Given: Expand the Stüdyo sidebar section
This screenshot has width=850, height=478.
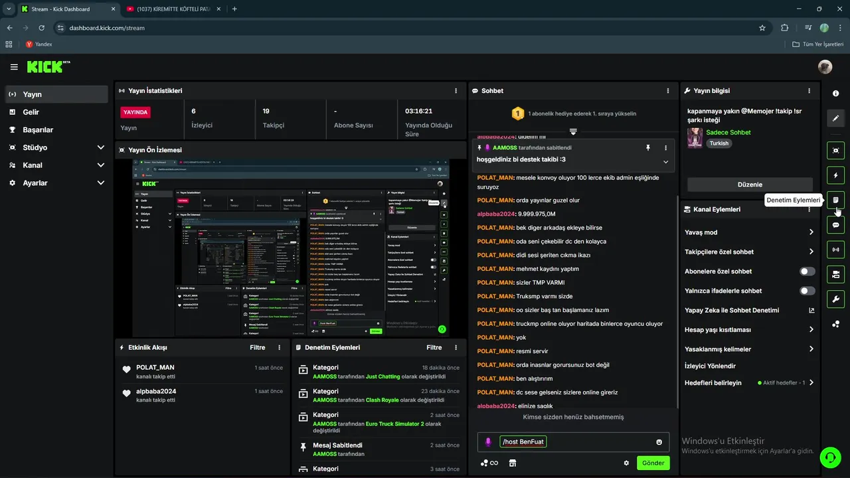Looking at the screenshot, I should point(101,147).
